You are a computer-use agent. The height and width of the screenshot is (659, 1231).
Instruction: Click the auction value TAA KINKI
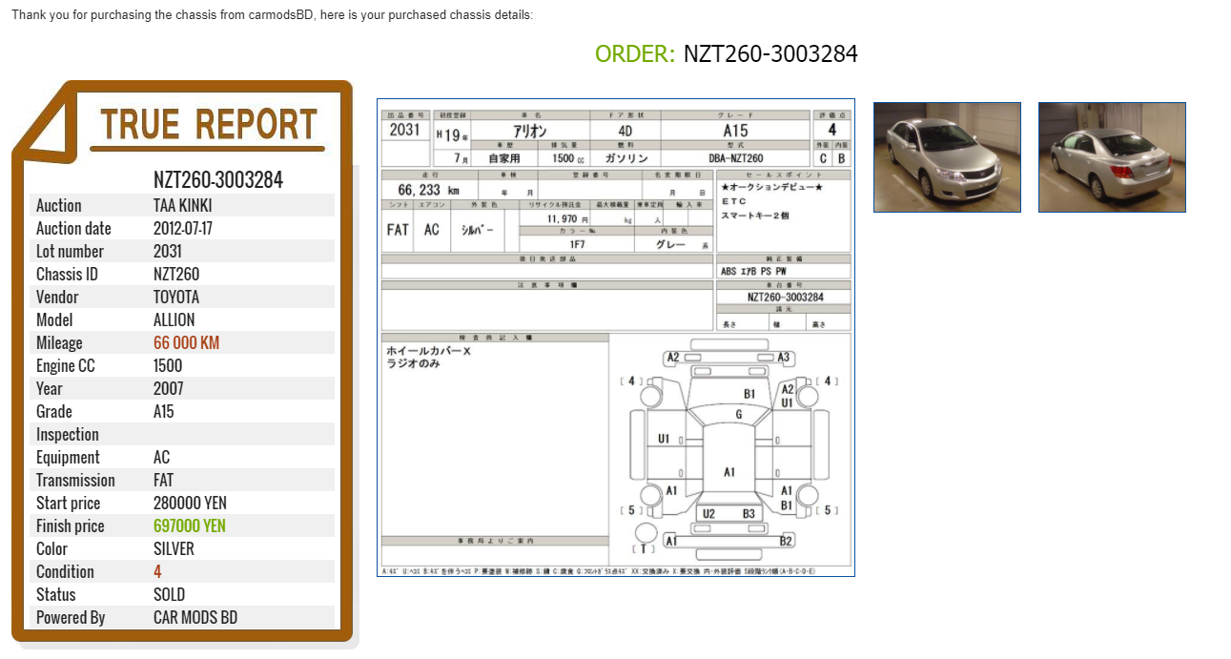[x=183, y=206]
